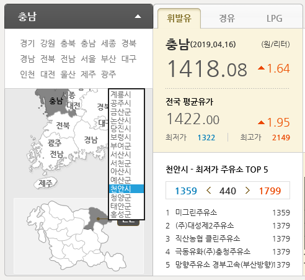305x280 pixels.
Task: Click the 충남 header title bar
Action: (x=79, y=16)
